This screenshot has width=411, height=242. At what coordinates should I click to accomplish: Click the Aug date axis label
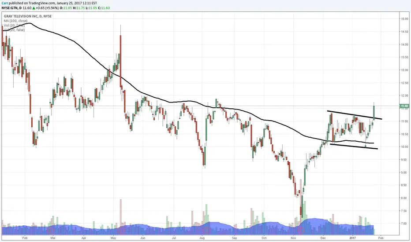(202, 238)
